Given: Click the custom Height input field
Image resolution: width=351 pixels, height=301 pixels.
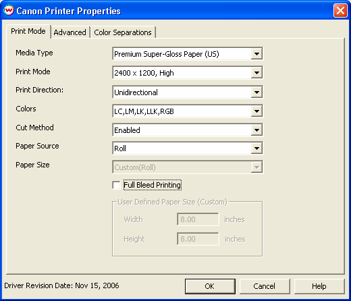Looking at the screenshot, I should (198, 239).
